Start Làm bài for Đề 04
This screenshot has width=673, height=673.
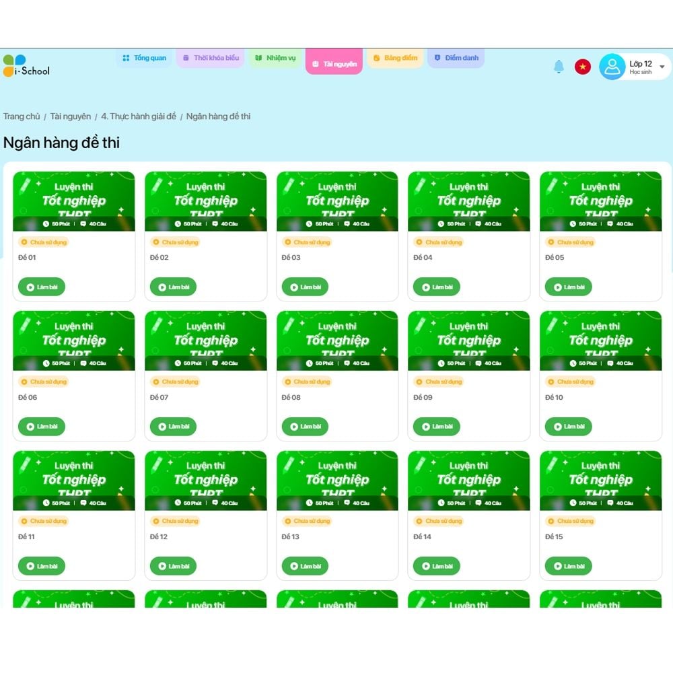pos(437,287)
